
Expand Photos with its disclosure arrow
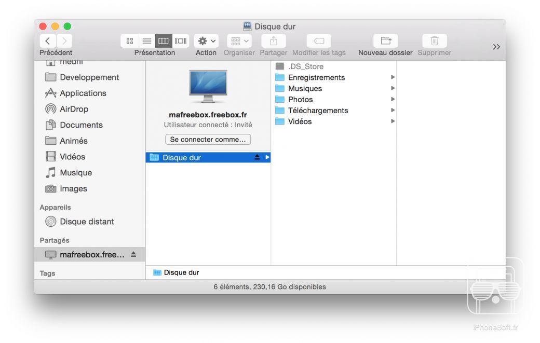[393, 99]
